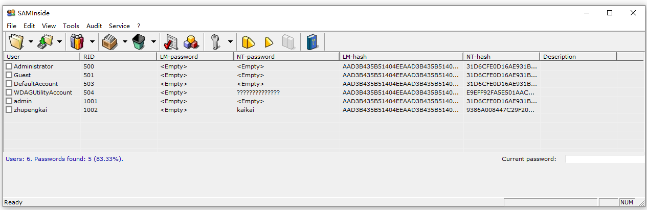Click the export folder with green arrow icon

[x=46, y=41]
